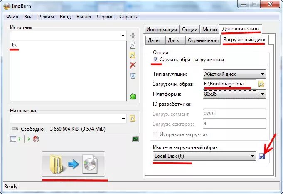
Task: Click the add file plus icon
Action: tap(133, 35)
